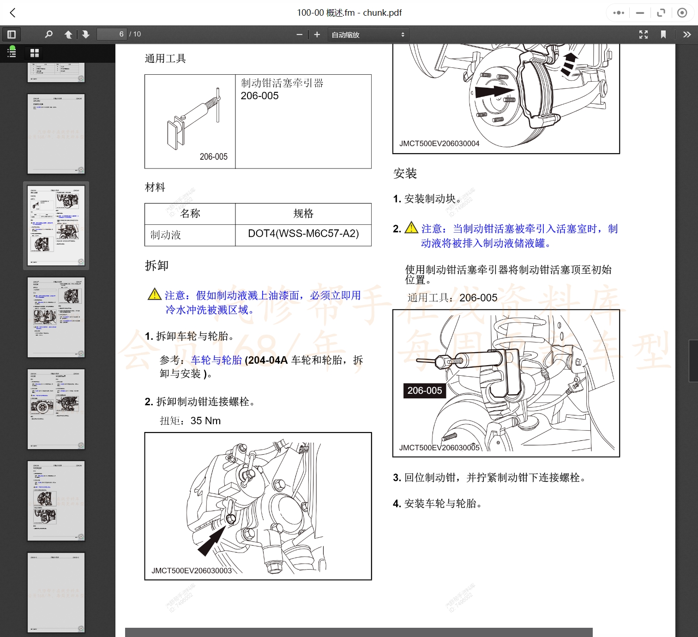
Task: Switch to page thumbnails view
Action: (x=34, y=53)
